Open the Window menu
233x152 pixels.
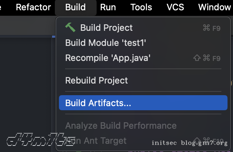(214, 7)
